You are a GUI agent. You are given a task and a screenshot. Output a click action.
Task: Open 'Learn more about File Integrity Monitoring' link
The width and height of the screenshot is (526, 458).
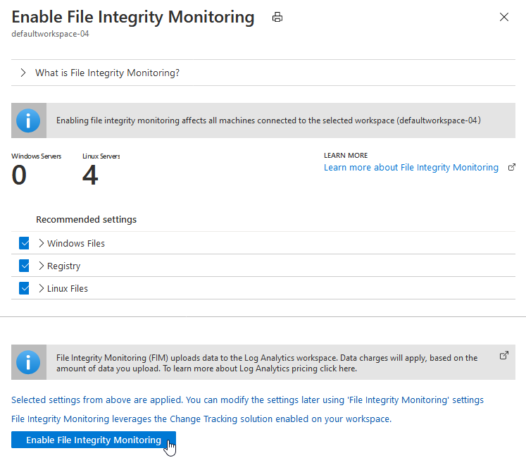(x=411, y=168)
